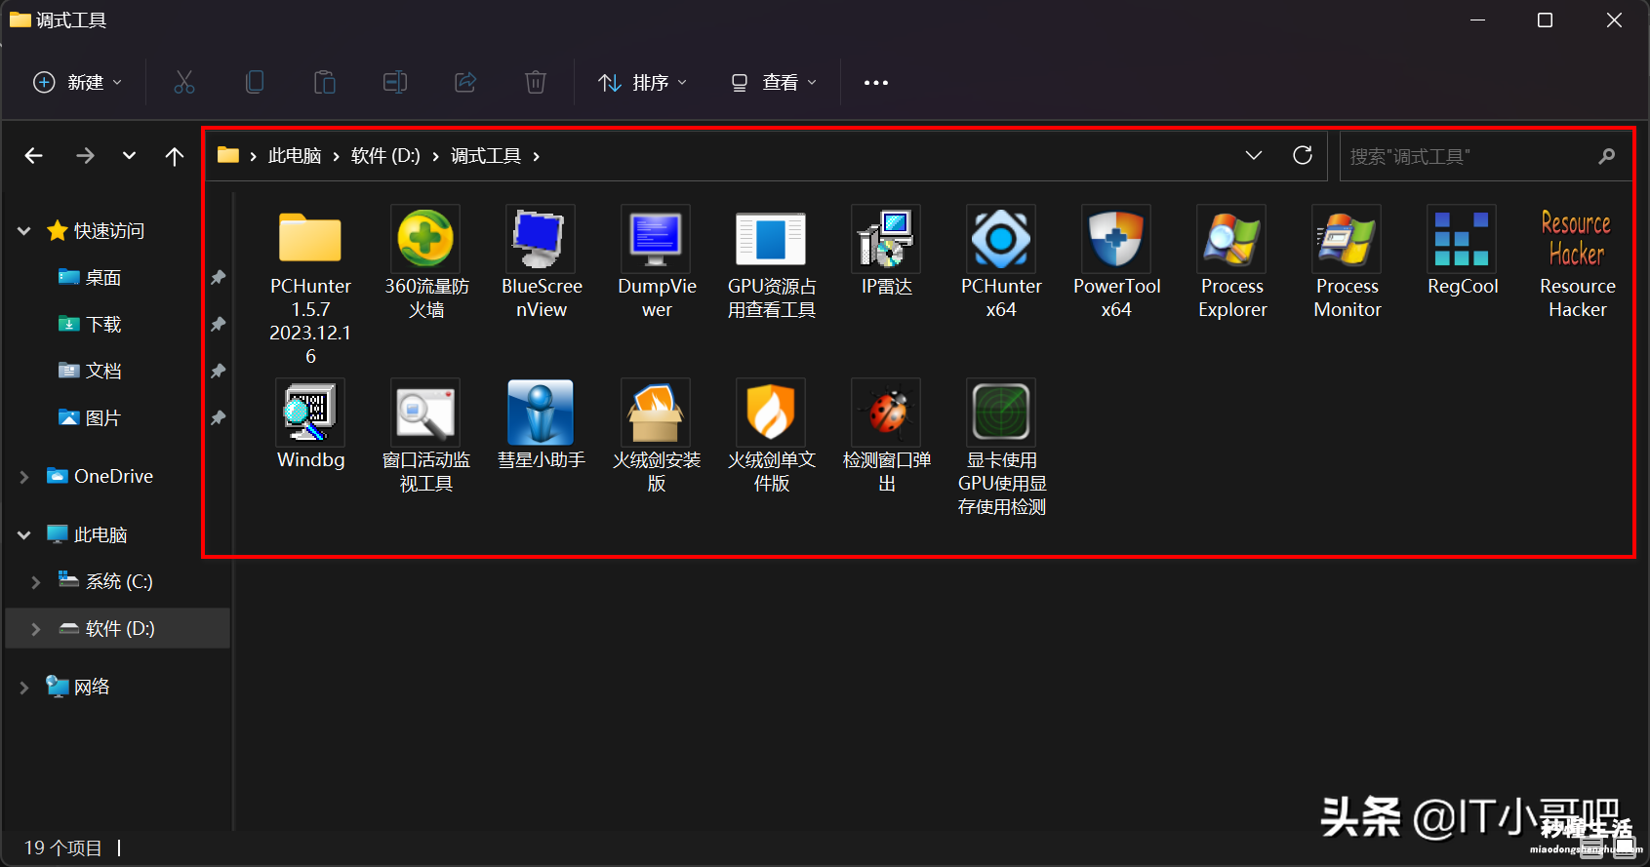The image size is (1650, 867).
Task: Go forward with the right arrow
Action: click(x=86, y=156)
